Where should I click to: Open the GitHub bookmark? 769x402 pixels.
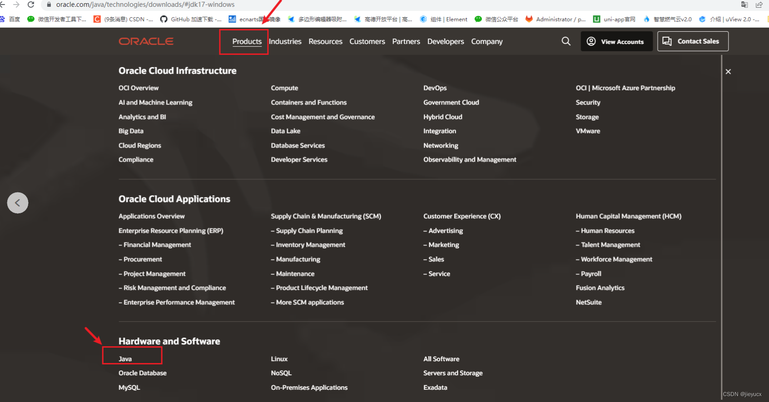[x=191, y=19]
